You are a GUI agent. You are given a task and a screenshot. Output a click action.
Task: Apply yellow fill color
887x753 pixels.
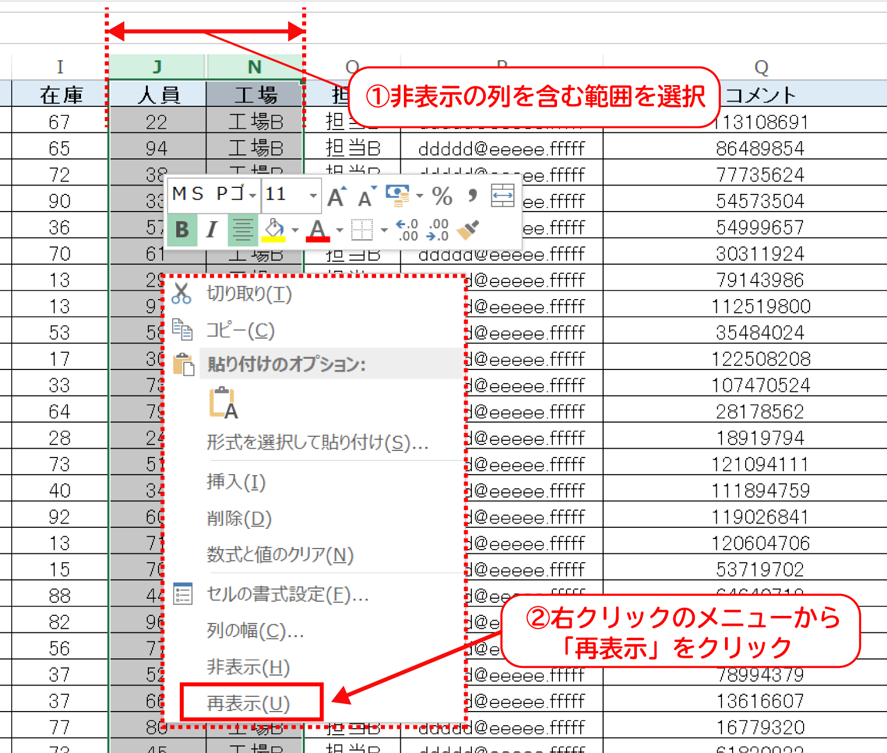[274, 229]
